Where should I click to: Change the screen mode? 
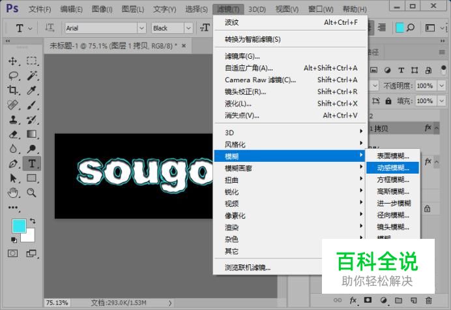(31, 253)
